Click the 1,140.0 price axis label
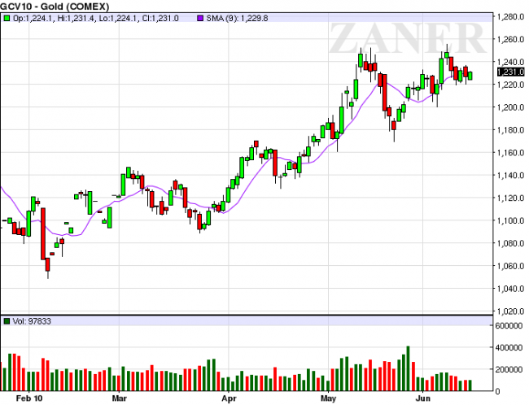529x405 pixels. pyautogui.click(x=510, y=175)
